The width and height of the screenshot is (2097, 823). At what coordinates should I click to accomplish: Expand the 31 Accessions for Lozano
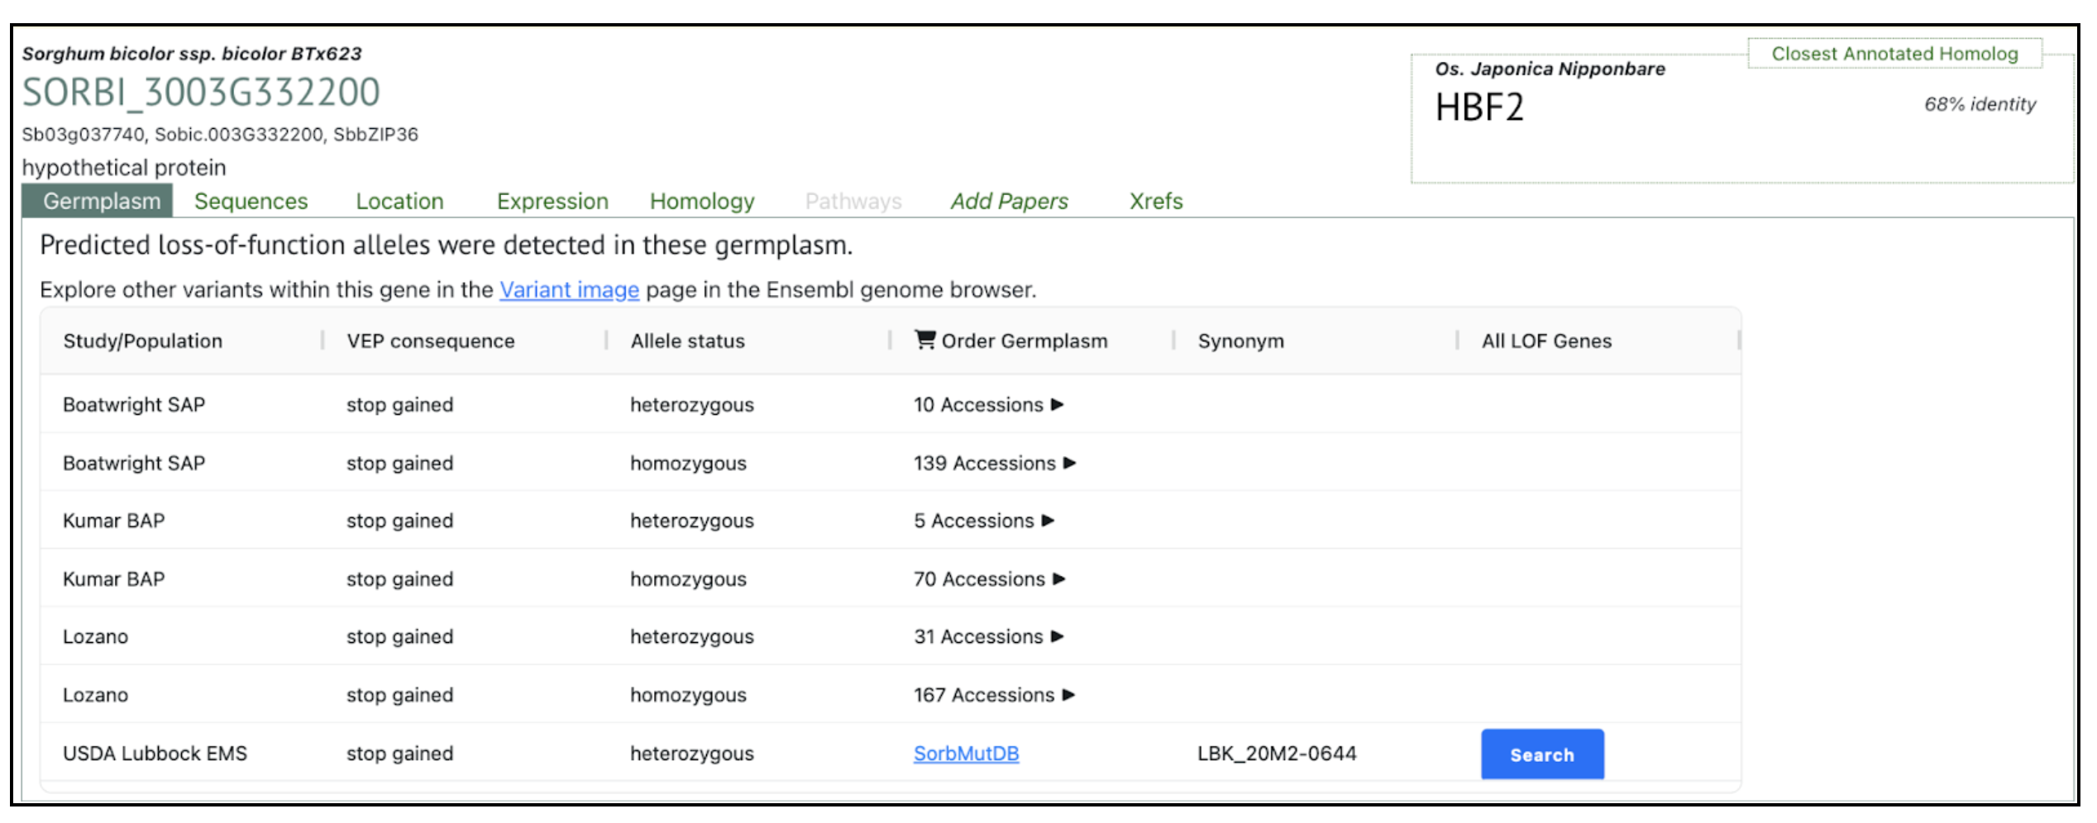988,637
